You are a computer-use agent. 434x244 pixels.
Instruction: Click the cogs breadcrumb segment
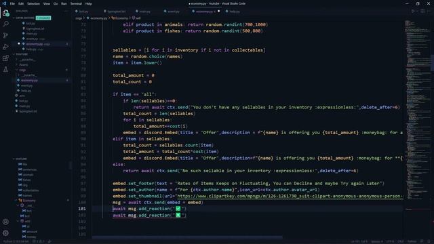(79, 18)
